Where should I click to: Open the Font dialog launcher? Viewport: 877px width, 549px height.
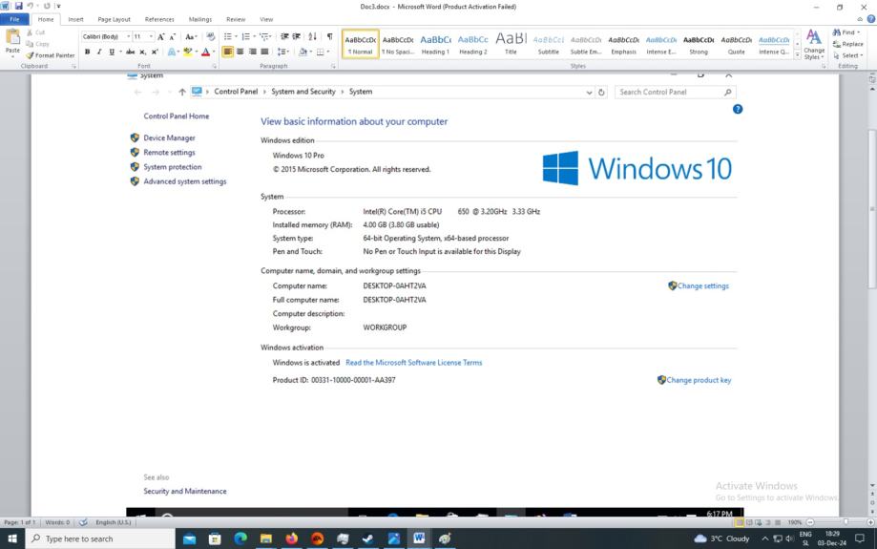[x=214, y=66]
